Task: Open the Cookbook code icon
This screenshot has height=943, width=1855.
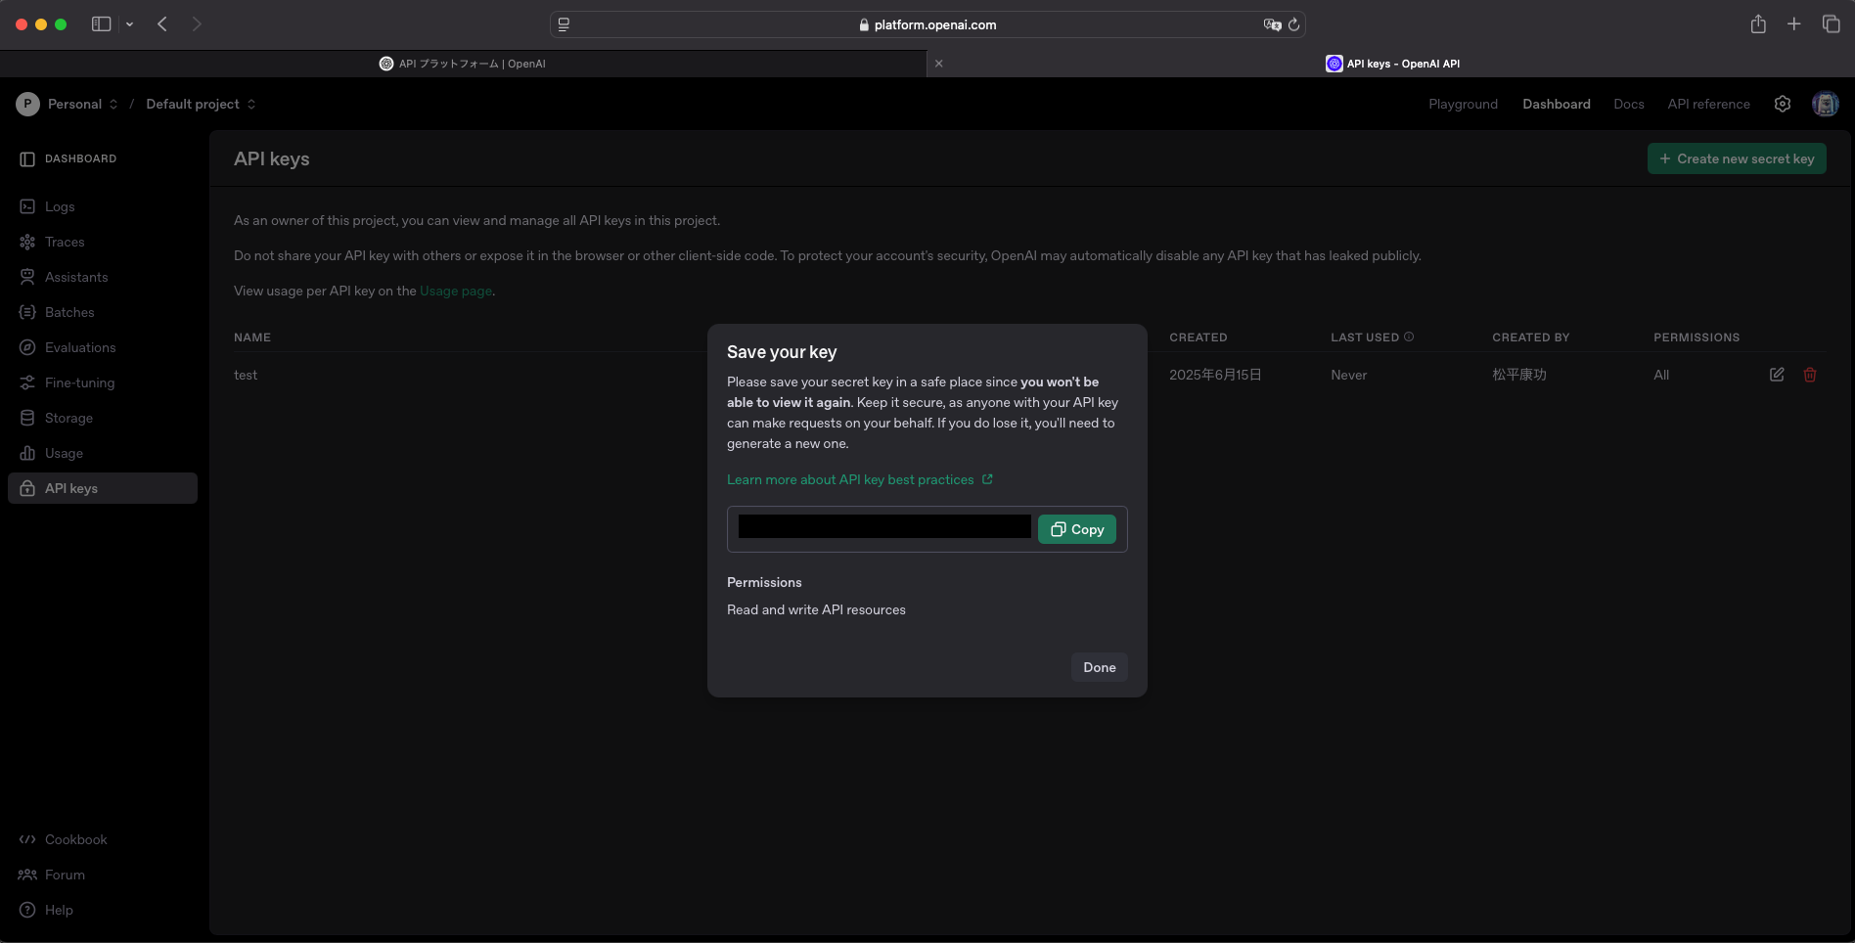Action: click(27, 839)
